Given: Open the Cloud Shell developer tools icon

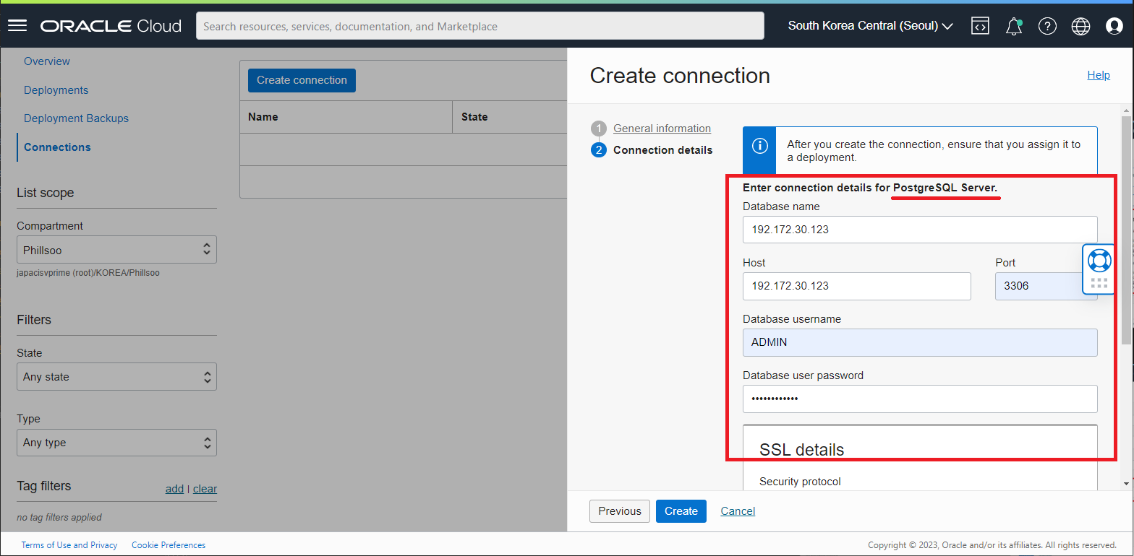Looking at the screenshot, I should pos(980,26).
